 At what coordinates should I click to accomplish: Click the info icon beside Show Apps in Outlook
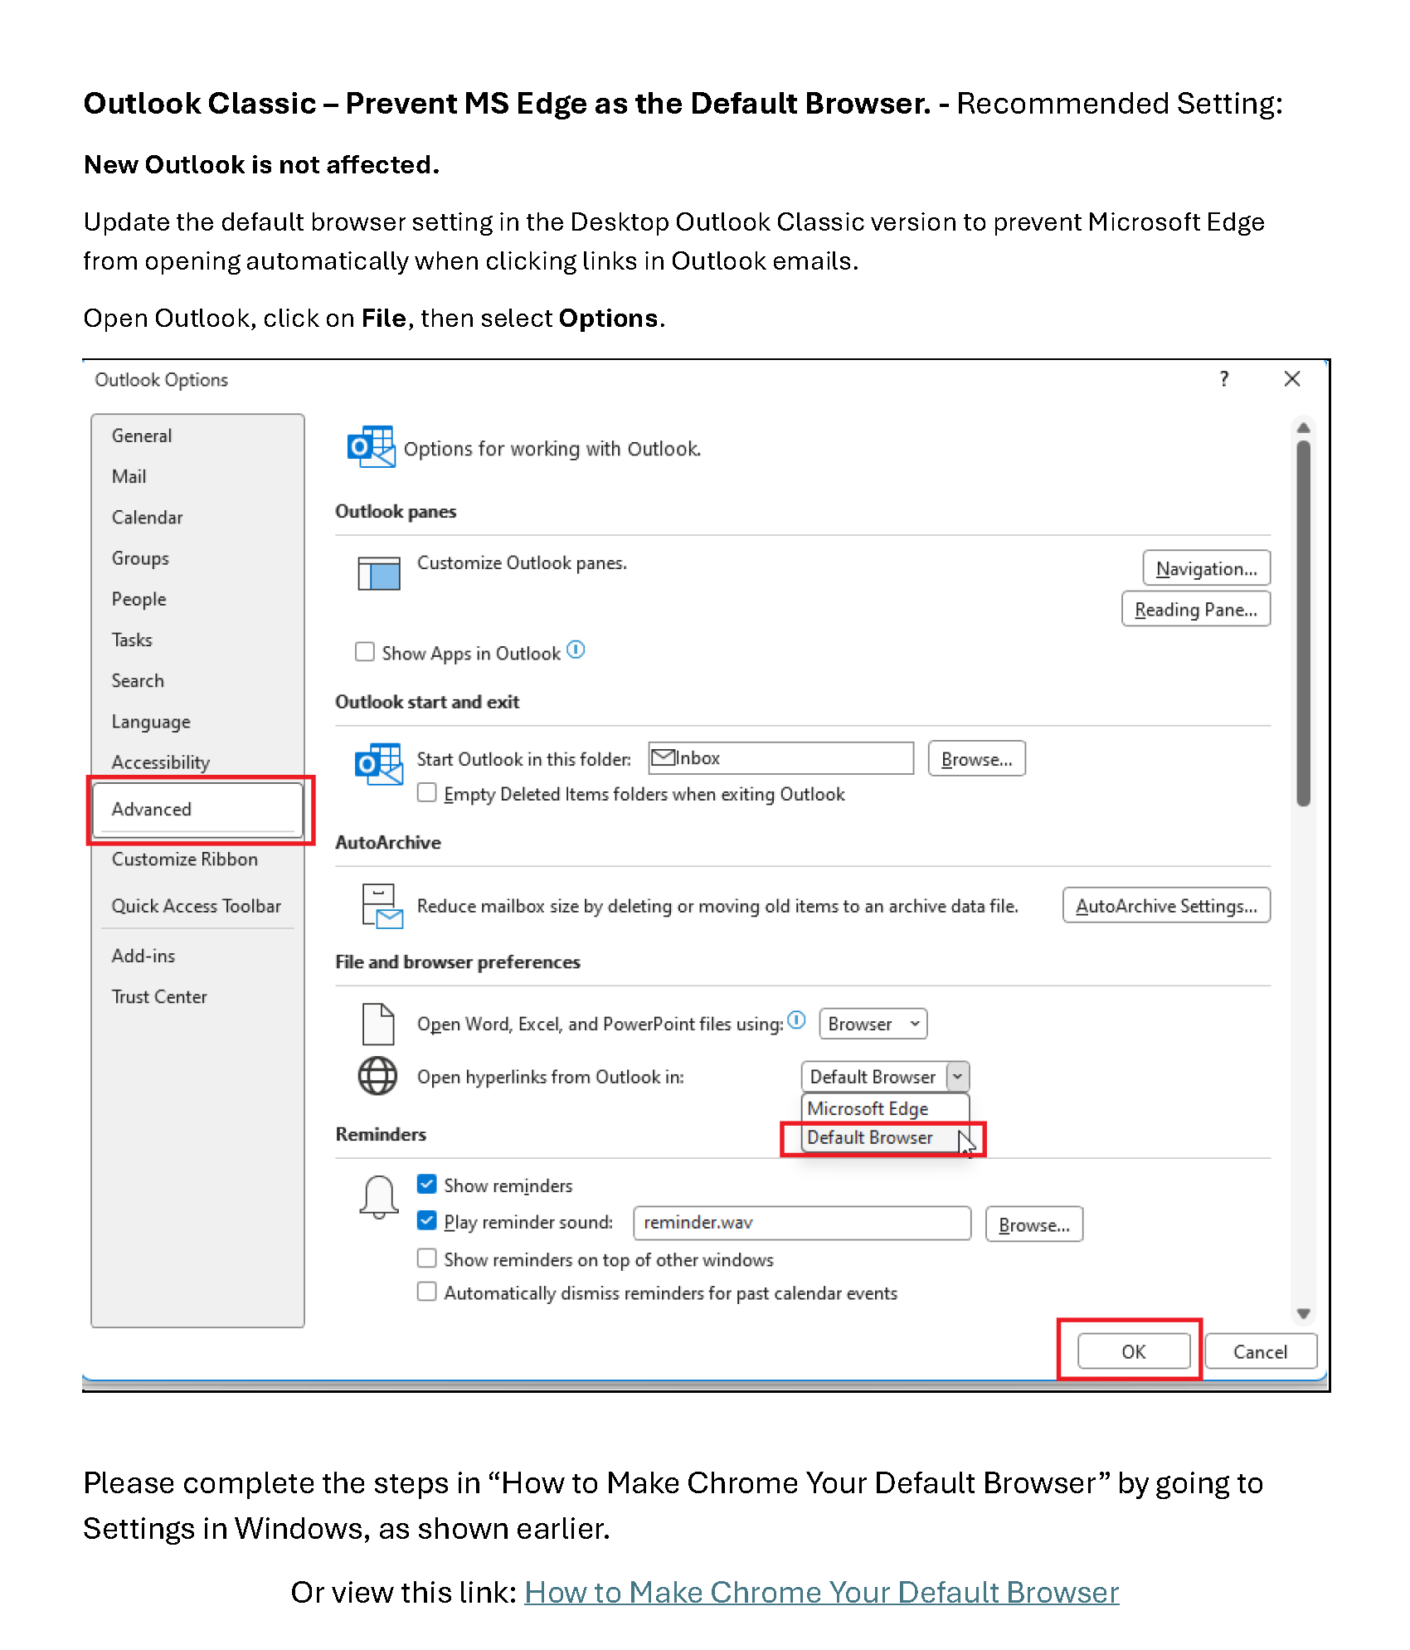pos(576,650)
